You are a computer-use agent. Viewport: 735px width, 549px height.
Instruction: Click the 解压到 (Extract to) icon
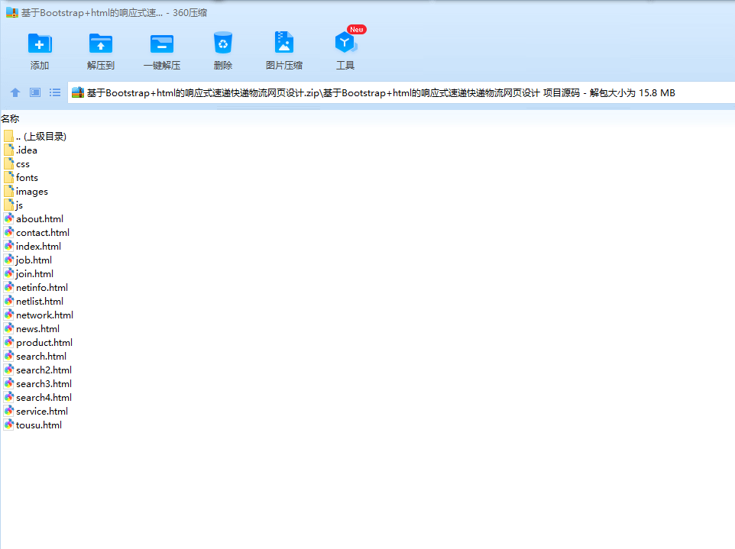click(101, 44)
